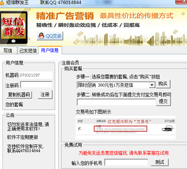
Task: Switch to the 写信 tab
Action: coord(8,50)
